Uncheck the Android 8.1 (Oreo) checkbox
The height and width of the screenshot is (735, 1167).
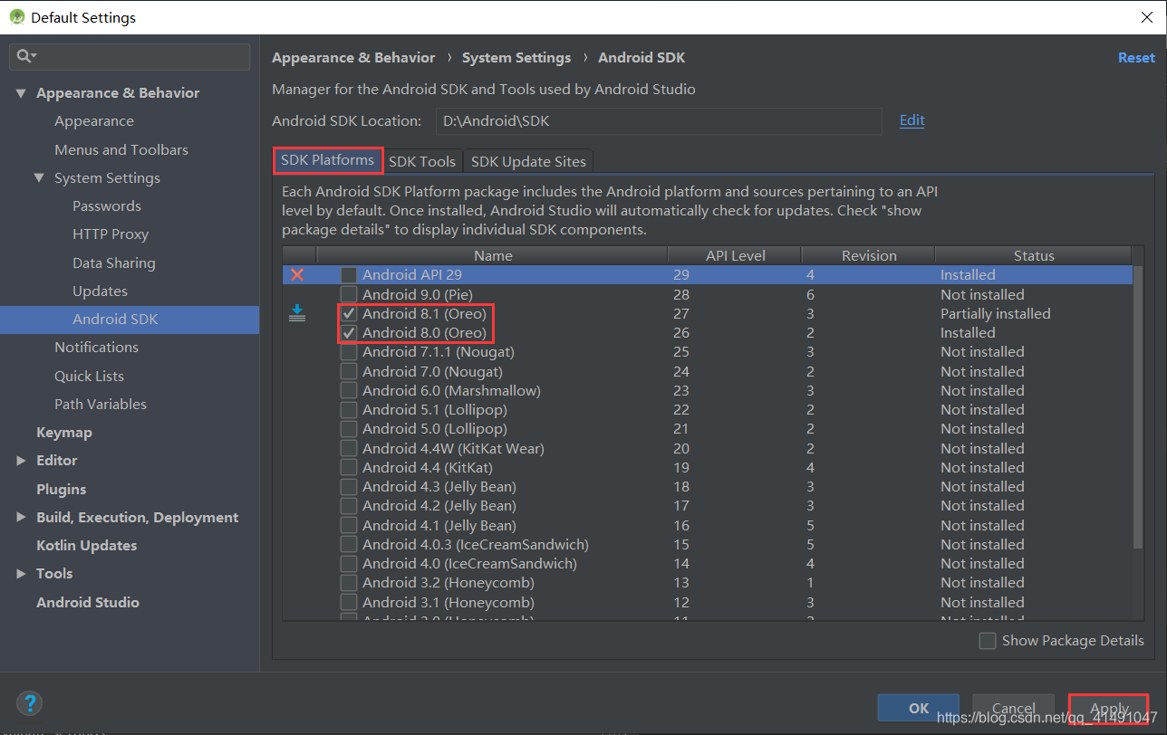(349, 313)
